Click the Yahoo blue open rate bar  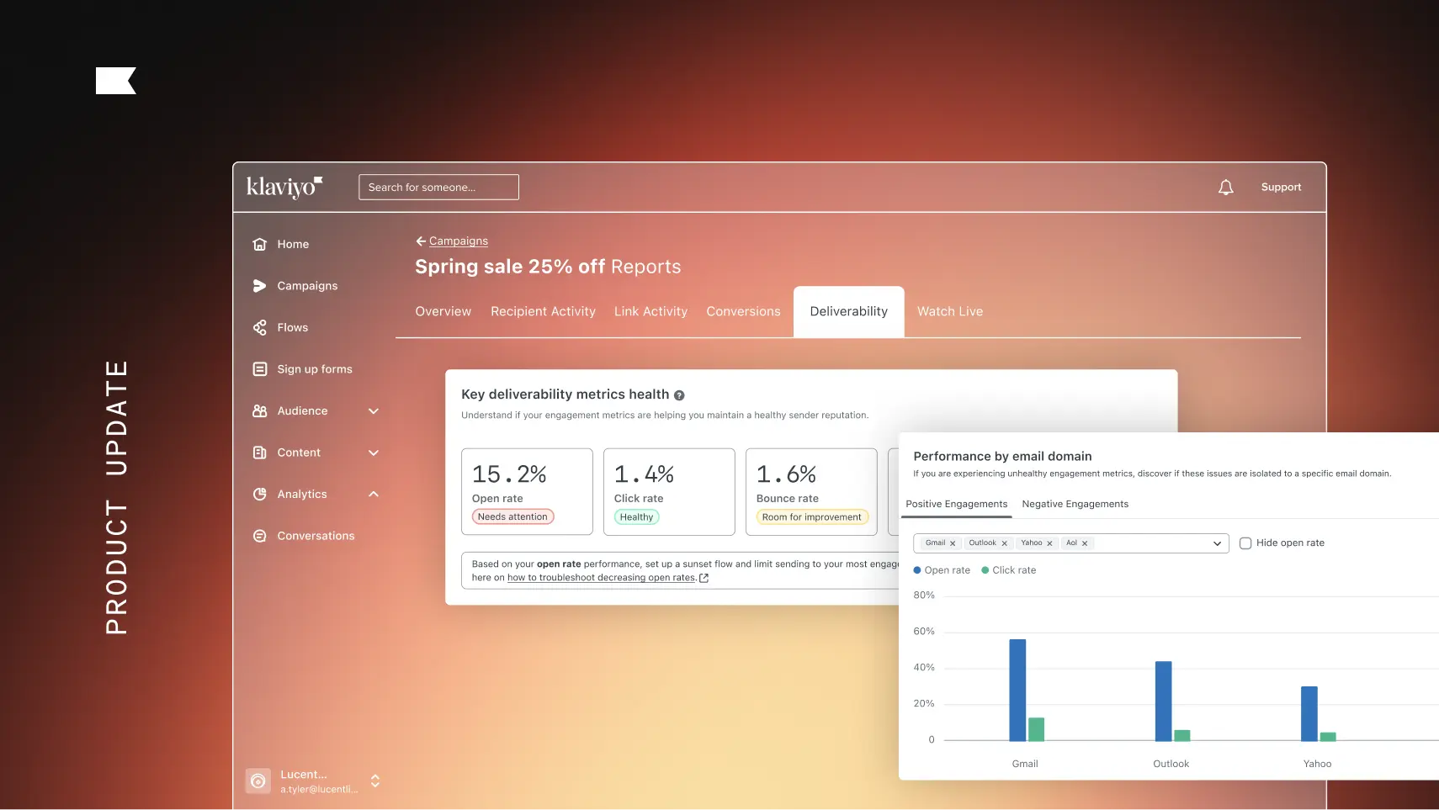coord(1309,713)
